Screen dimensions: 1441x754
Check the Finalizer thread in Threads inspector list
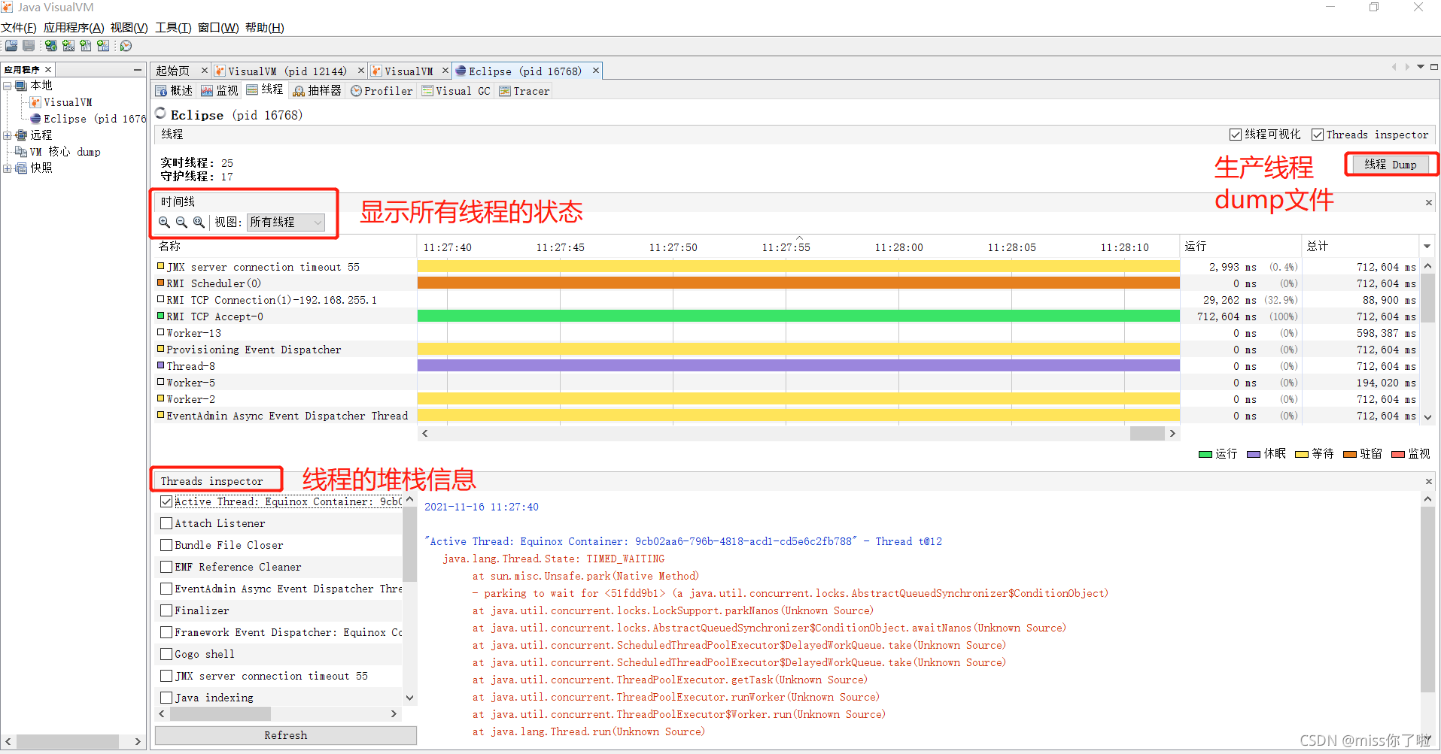click(166, 610)
